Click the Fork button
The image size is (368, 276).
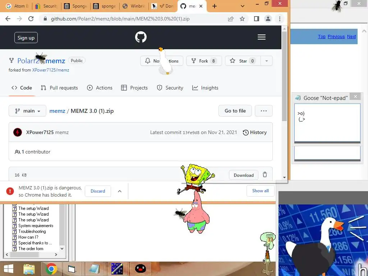204,61
